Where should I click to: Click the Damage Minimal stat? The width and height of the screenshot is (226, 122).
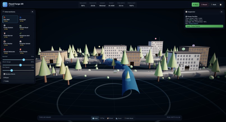102,4
